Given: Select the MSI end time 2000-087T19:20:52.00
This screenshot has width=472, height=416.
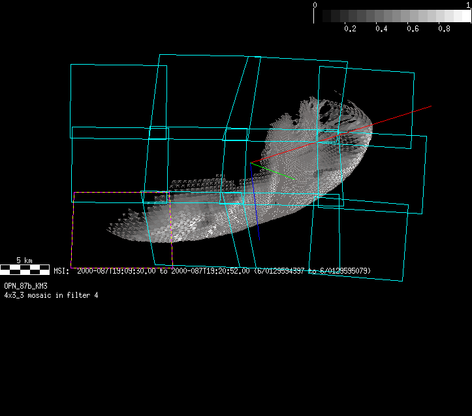Looking at the screenshot, I should tap(210, 271).
